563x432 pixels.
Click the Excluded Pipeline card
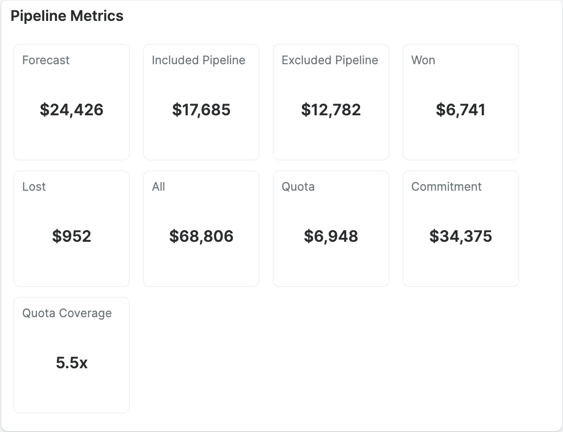pyautogui.click(x=331, y=102)
